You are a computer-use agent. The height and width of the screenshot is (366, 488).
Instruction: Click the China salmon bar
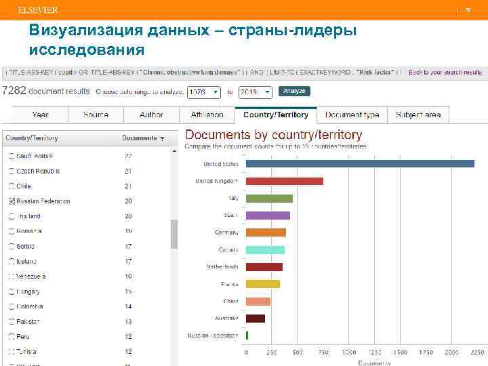[258, 301]
